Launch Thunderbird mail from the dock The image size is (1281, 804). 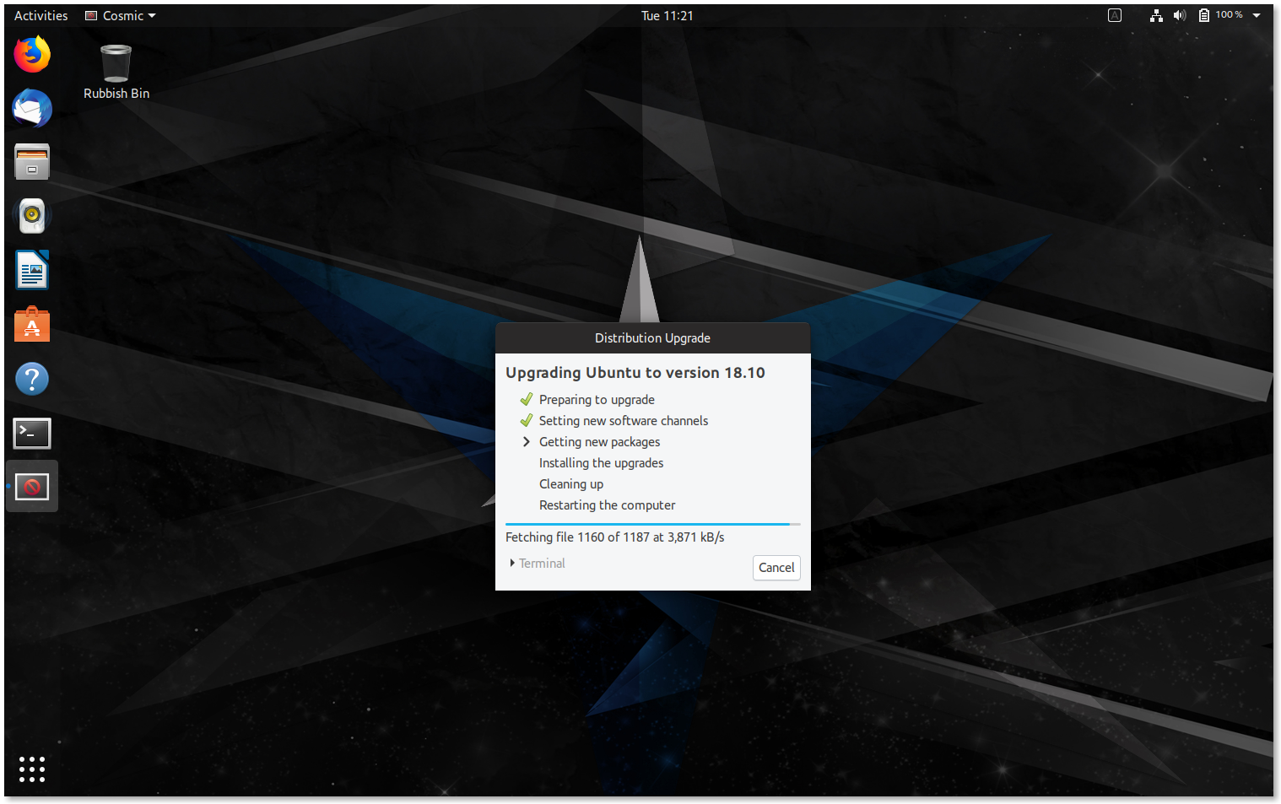[32, 108]
